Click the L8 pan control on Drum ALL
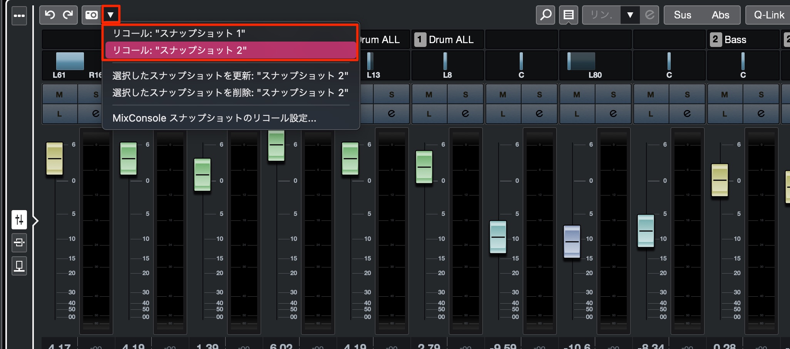The height and width of the screenshot is (349, 790). [x=447, y=65]
